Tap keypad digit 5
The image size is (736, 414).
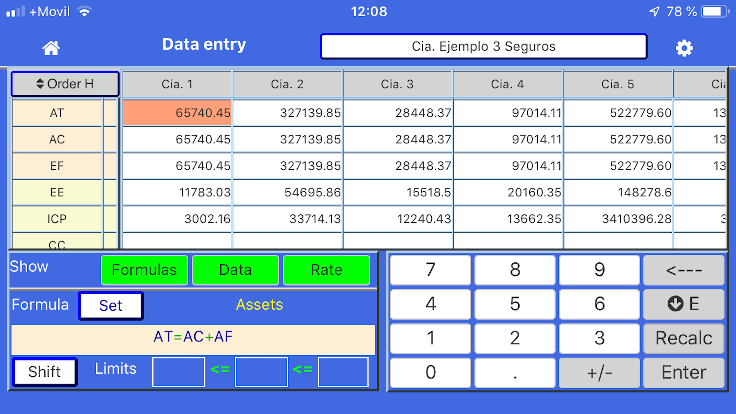click(x=515, y=304)
